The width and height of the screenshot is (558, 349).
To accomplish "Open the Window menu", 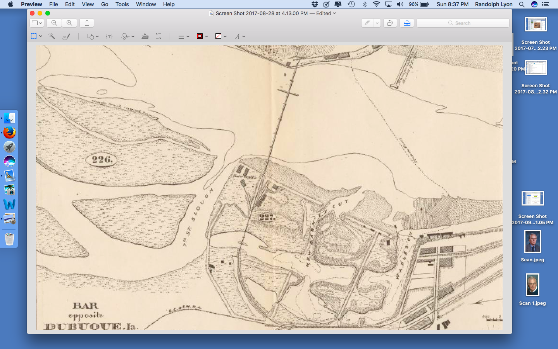I will 146,4.
